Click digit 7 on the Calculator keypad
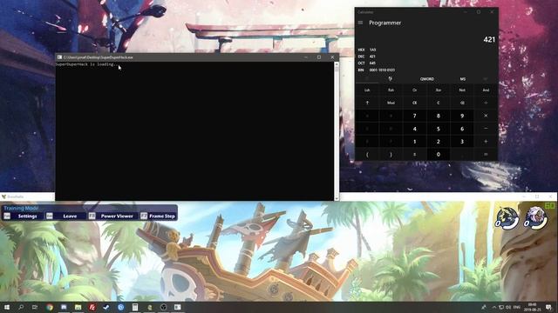558x313 pixels. click(415, 116)
